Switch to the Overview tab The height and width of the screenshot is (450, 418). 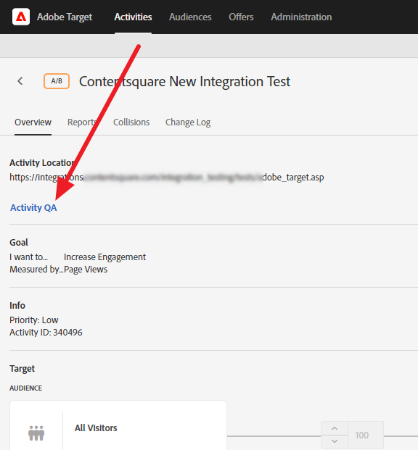pos(33,122)
